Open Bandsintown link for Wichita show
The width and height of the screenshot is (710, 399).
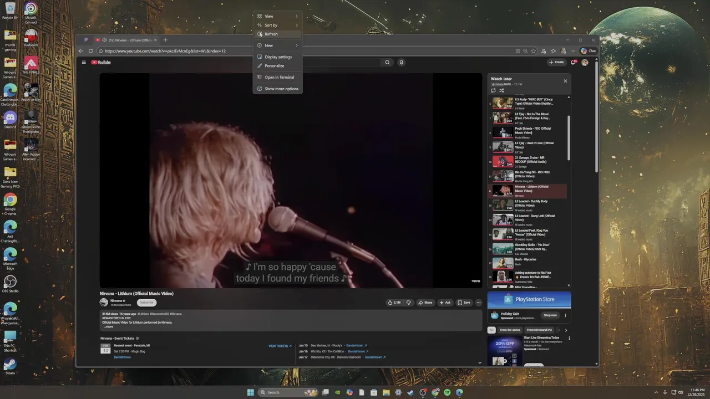[x=358, y=351]
